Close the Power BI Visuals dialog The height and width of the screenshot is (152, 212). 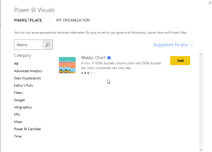point(210,3)
